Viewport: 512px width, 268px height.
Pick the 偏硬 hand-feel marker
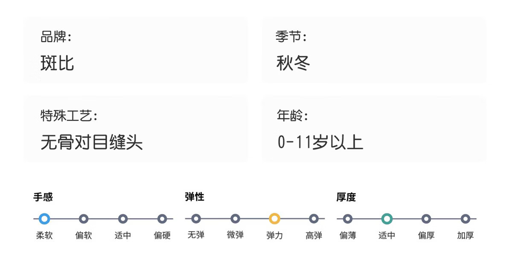click(x=162, y=219)
